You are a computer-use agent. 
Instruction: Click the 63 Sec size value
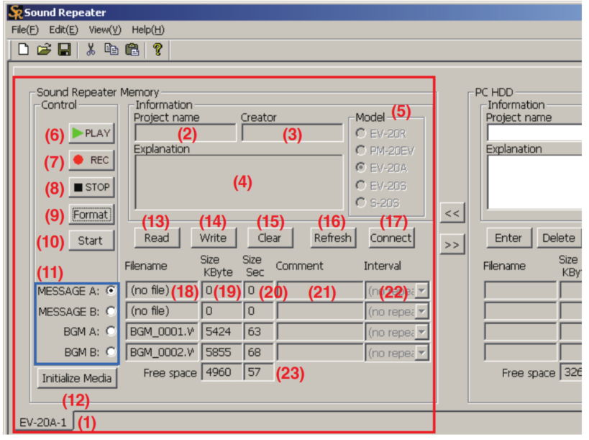[x=258, y=332]
